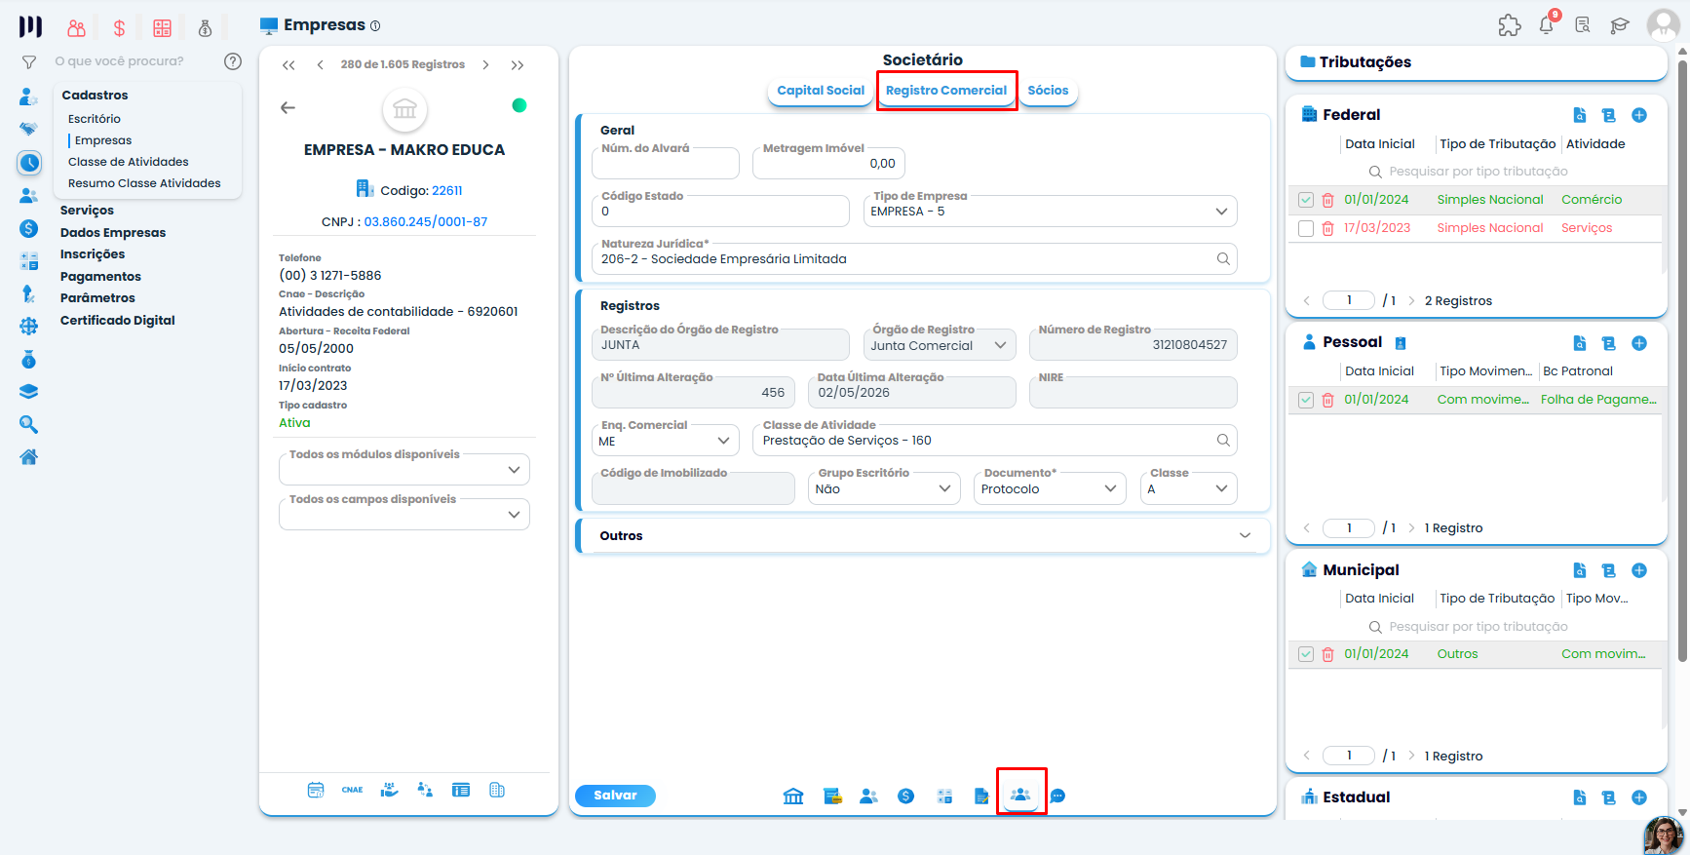This screenshot has width=1690, height=855.
Task: Click the help question mark icon by search
Action: pyautogui.click(x=233, y=61)
